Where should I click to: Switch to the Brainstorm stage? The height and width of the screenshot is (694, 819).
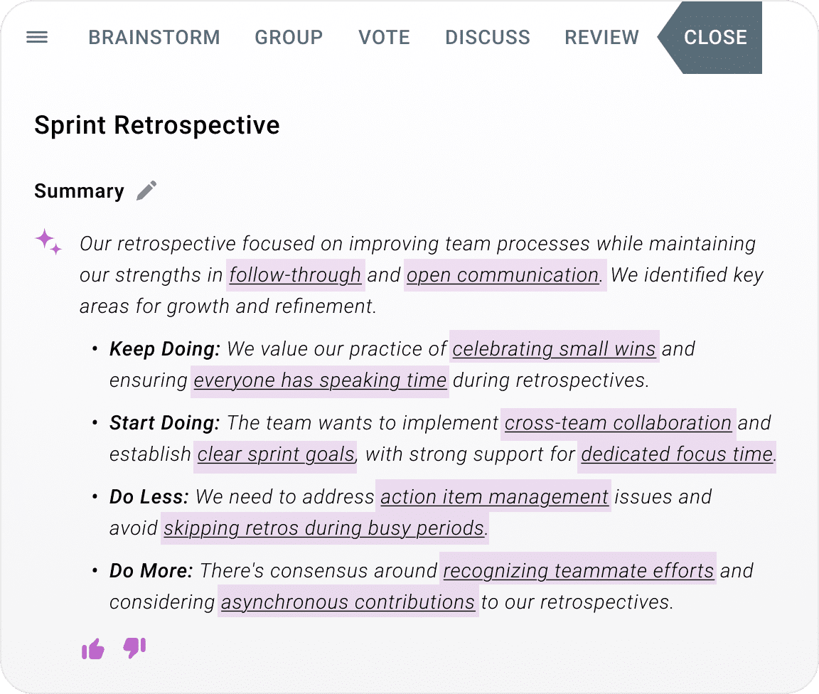point(154,38)
